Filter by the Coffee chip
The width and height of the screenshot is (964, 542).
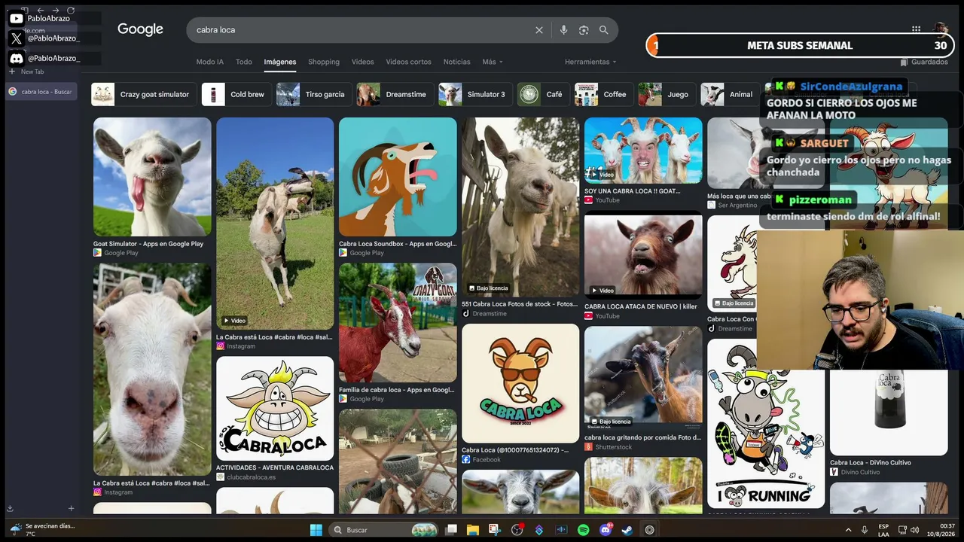[x=604, y=94]
